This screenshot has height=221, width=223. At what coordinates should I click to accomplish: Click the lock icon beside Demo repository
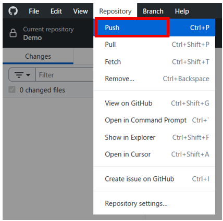pos(13,33)
